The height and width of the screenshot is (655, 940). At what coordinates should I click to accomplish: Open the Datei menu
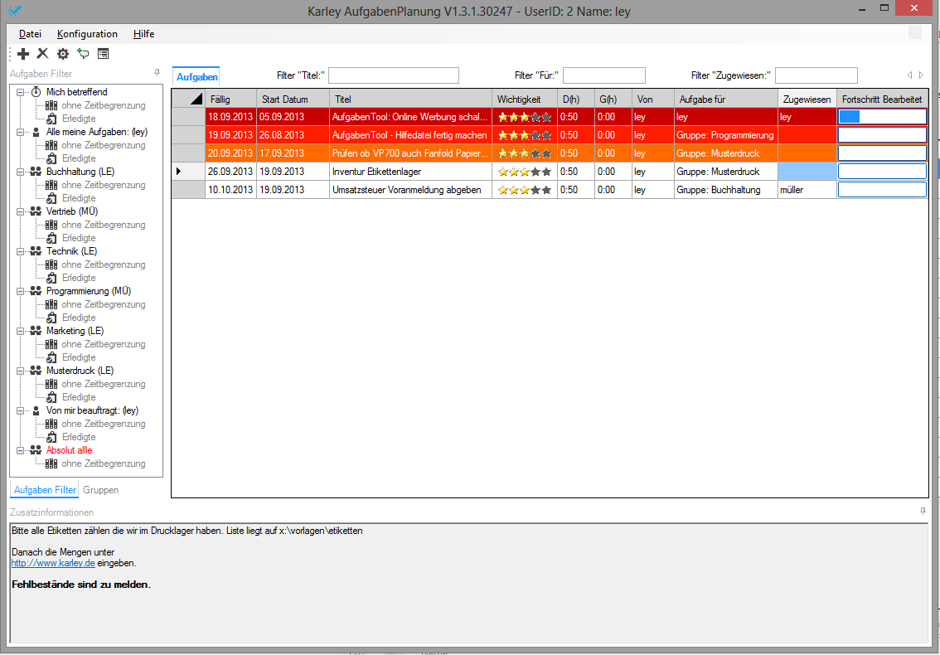coord(30,34)
